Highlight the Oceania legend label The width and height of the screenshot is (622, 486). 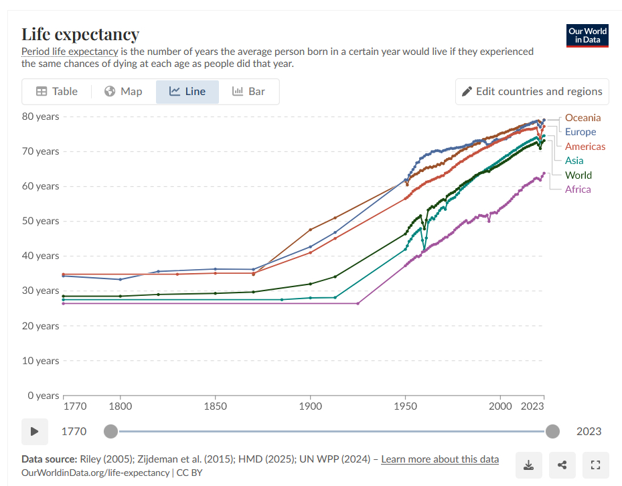click(582, 118)
